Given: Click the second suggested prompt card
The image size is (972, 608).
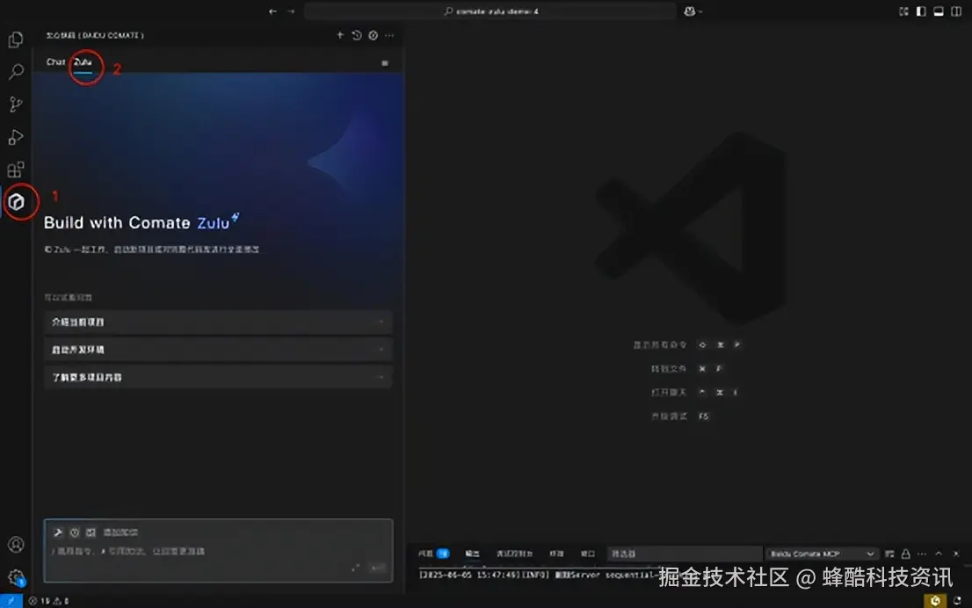Looking at the screenshot, I should 218,350.
